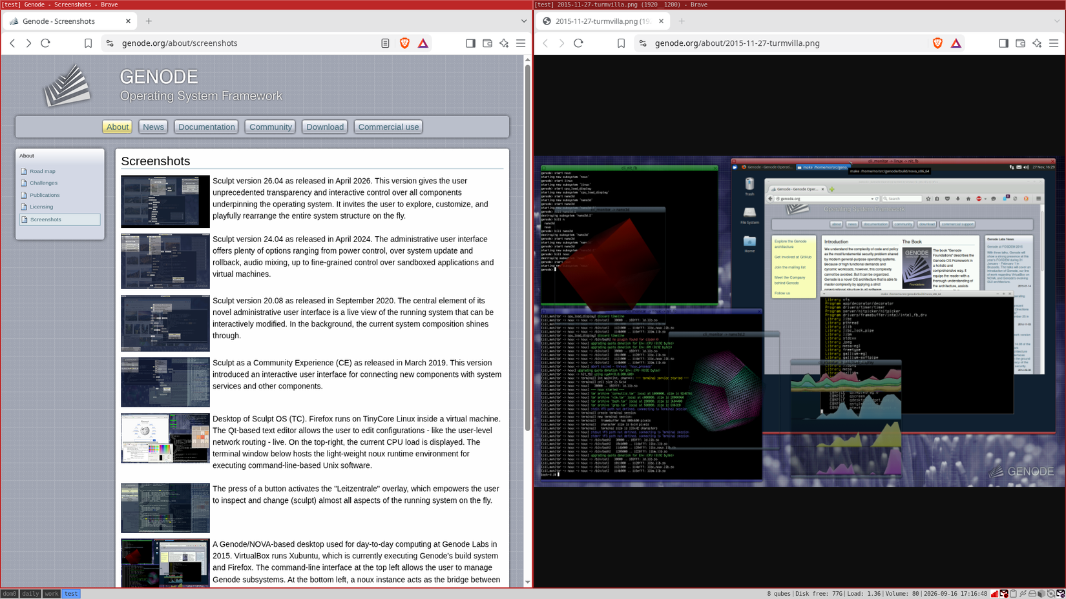Open the About navigation button

click(x=117, y=127)
